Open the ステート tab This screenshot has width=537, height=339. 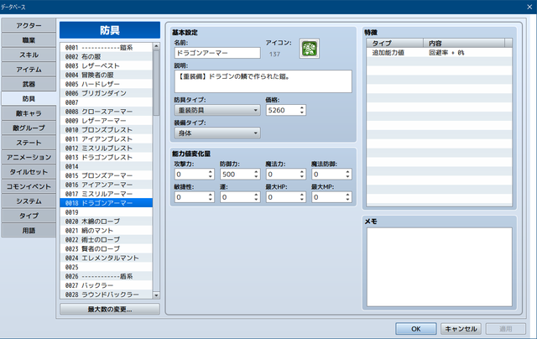coord(29,143)
